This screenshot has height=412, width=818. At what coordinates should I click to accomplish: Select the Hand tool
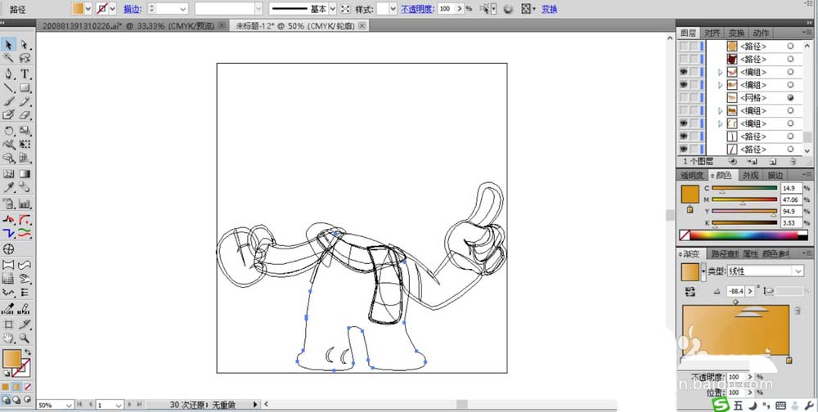pos(9,338)
